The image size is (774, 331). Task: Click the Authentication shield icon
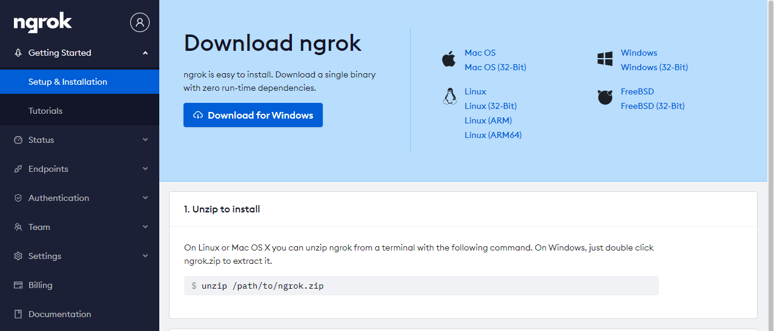coord(18,198)
